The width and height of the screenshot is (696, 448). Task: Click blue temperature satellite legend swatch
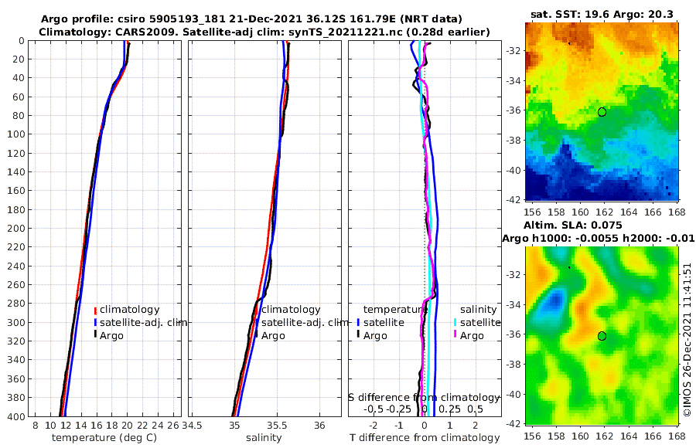click(x=358, y=322)
